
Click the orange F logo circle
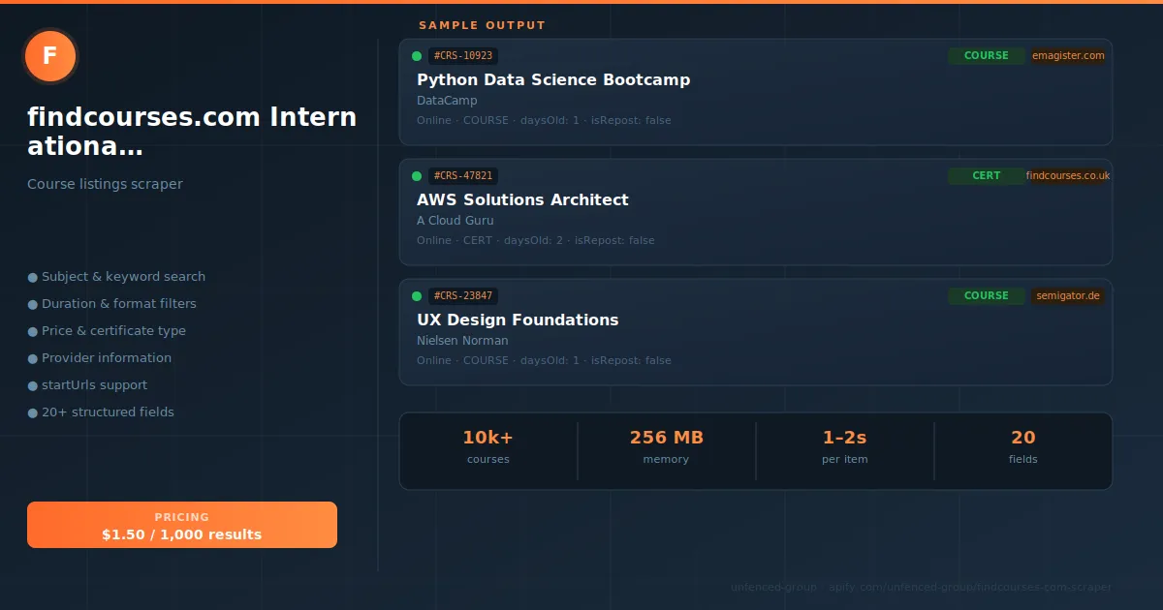[x=50, y=56]
